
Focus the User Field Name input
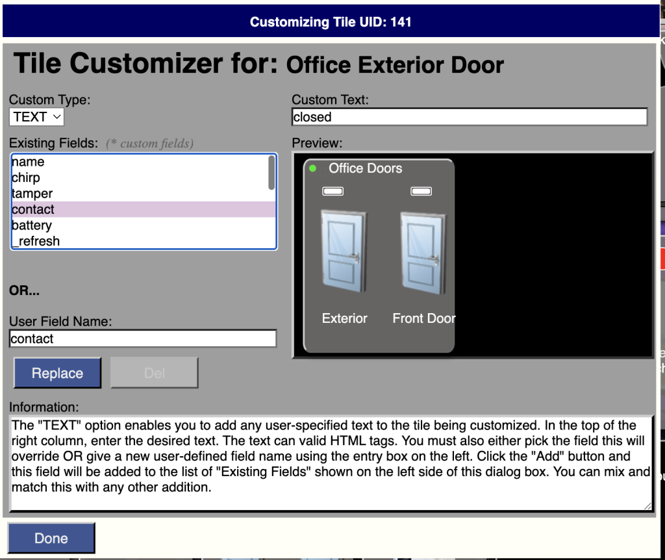143,338
